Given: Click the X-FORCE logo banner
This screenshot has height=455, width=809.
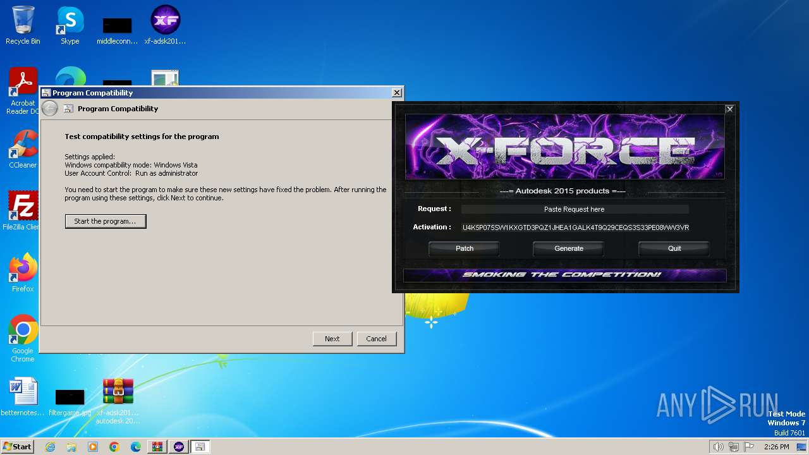Looking at the screenshot, I should tap(564, 147).
